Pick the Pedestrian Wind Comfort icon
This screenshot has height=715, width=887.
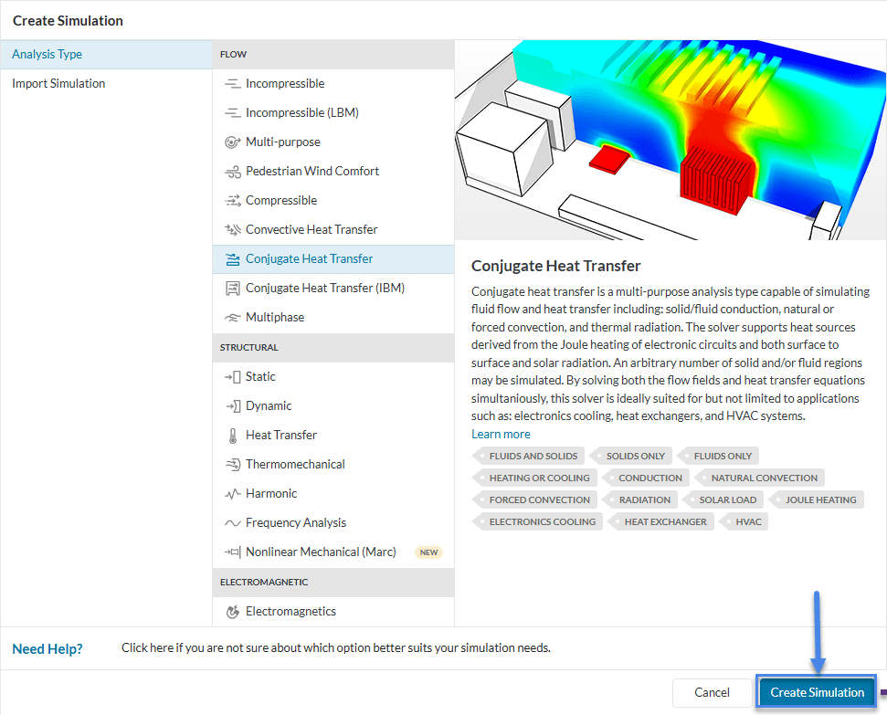[232, 172]
